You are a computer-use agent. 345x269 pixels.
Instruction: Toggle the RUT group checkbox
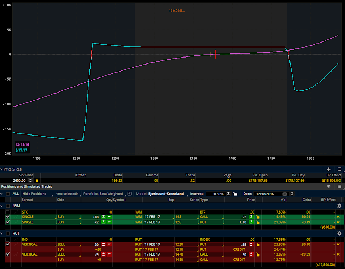8,233
